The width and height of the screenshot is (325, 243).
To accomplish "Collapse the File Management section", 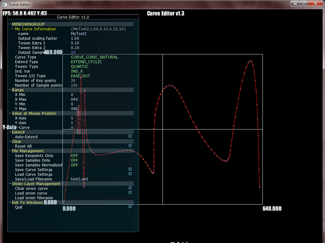I will [10, 151].
